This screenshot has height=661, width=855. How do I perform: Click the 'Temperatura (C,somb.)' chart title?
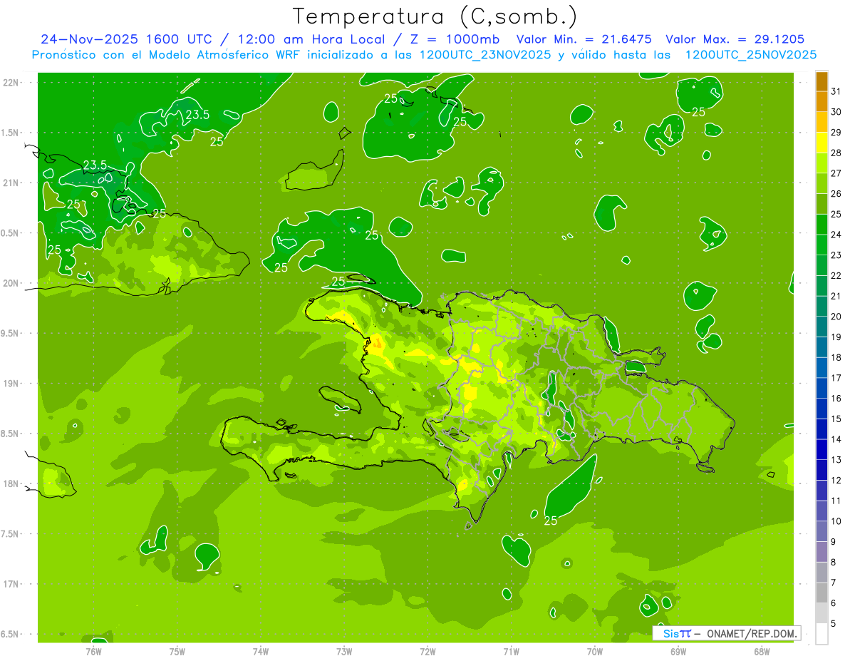point(435,16)
